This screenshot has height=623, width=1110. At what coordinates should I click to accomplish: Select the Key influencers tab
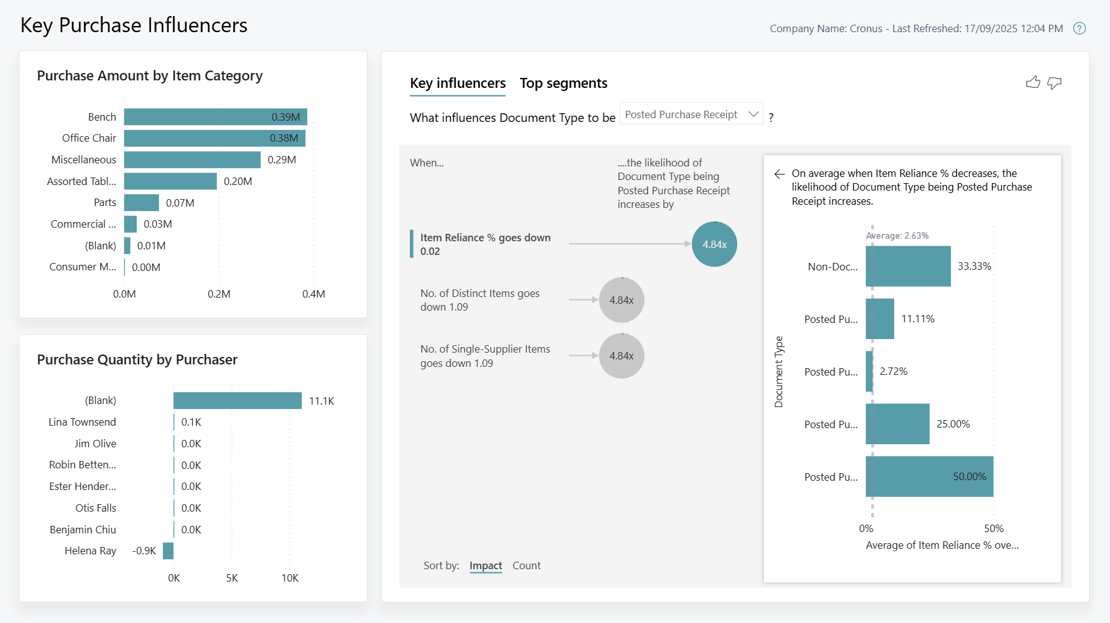point(457,83)
